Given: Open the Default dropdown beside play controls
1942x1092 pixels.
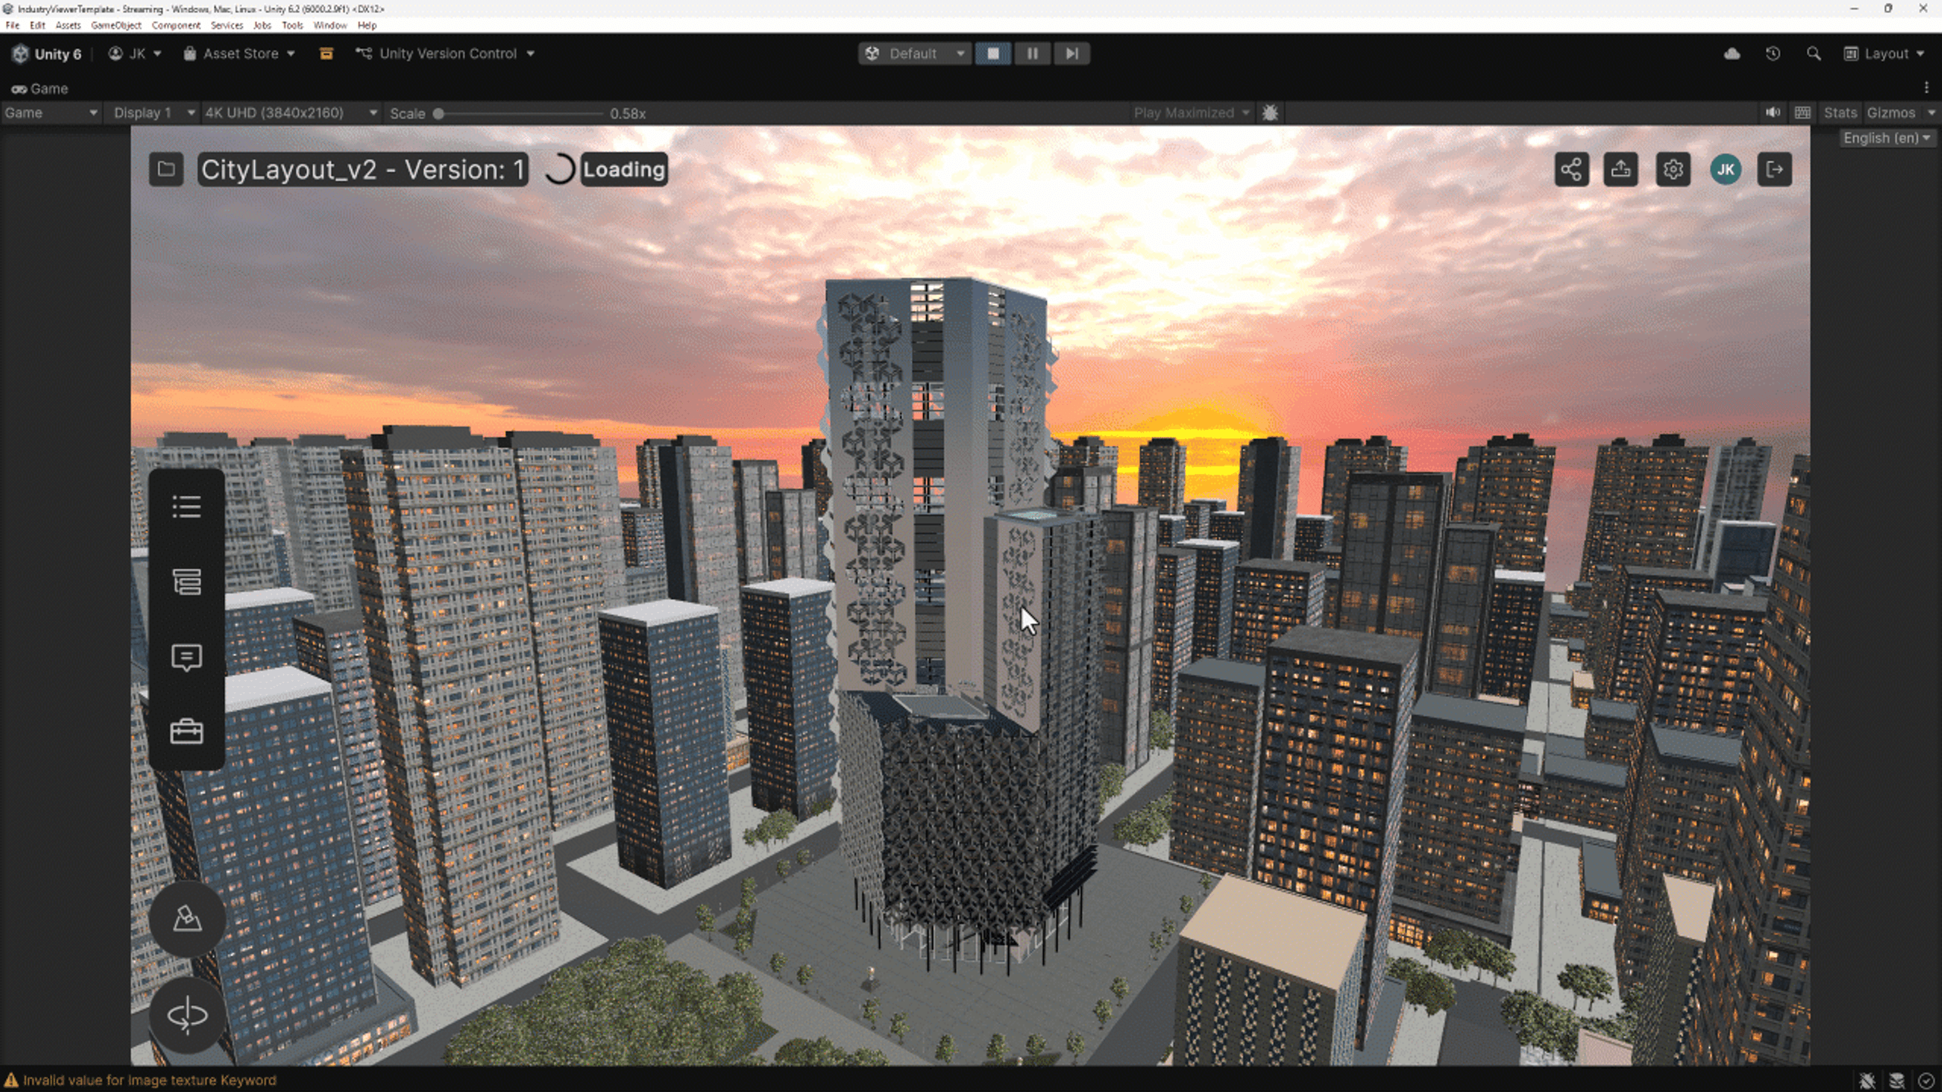Looking at the screenshot, I should coord(915,54).
